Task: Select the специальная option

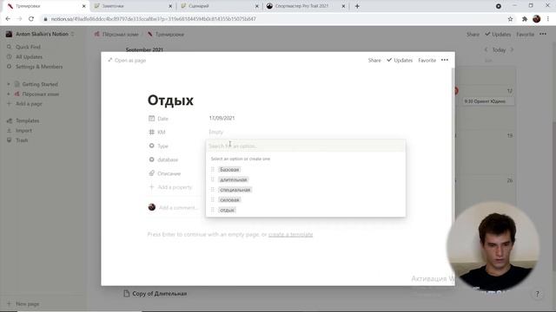Action: click(x=235, y=190)
